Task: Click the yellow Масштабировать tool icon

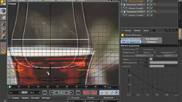Action: [x=123, y=35]
